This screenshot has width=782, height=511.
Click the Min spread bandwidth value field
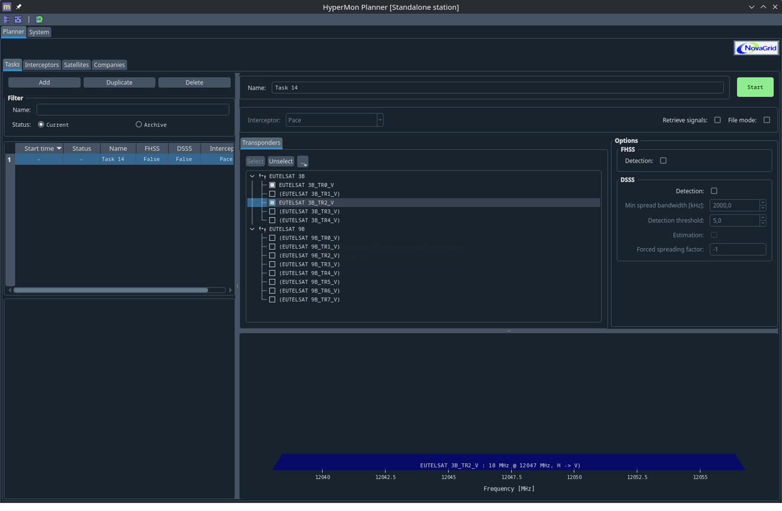734,205
